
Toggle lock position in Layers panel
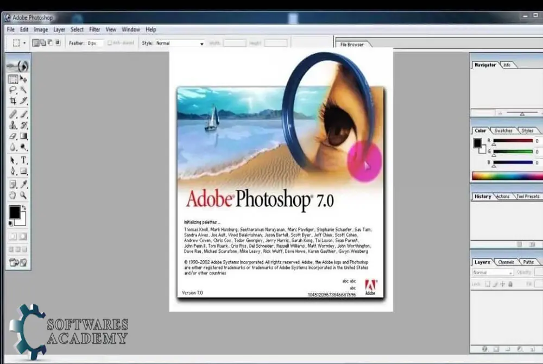503,284
